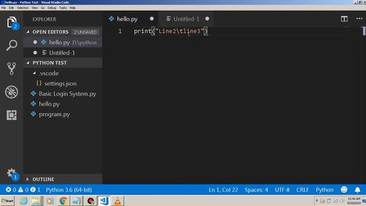
Task: Expand the Outline section
Action: tap(27, 179)
